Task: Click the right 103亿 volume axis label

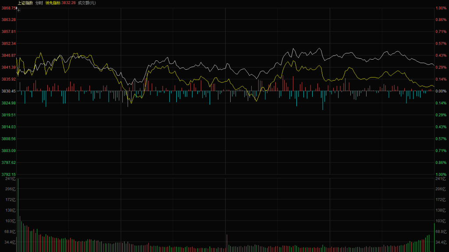Action: pos(440,221)
